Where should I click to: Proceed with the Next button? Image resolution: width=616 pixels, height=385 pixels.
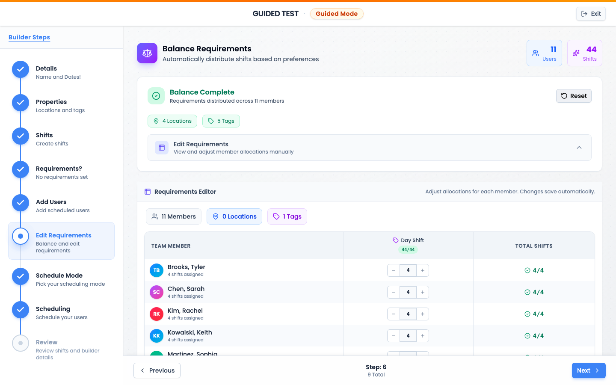pos(589,370)
